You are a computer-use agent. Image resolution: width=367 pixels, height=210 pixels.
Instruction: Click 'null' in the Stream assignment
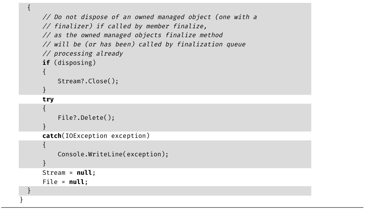(x=85, y=173)
